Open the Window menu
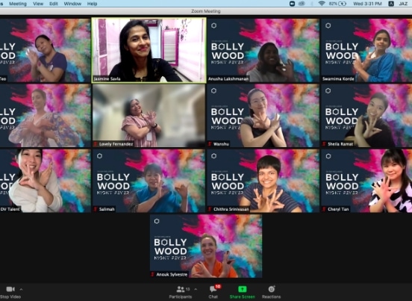Image resolution: width=412 pixels, height=301 pixels. coord(72,4)
